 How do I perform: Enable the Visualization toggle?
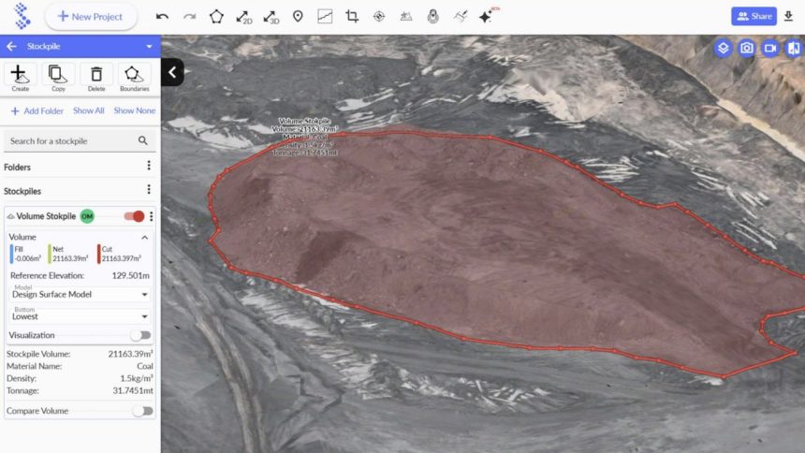pos(139,335)
